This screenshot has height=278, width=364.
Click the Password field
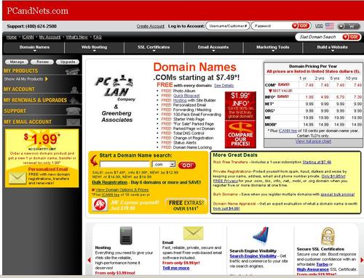pyautogui.click(x=271, y=26)
